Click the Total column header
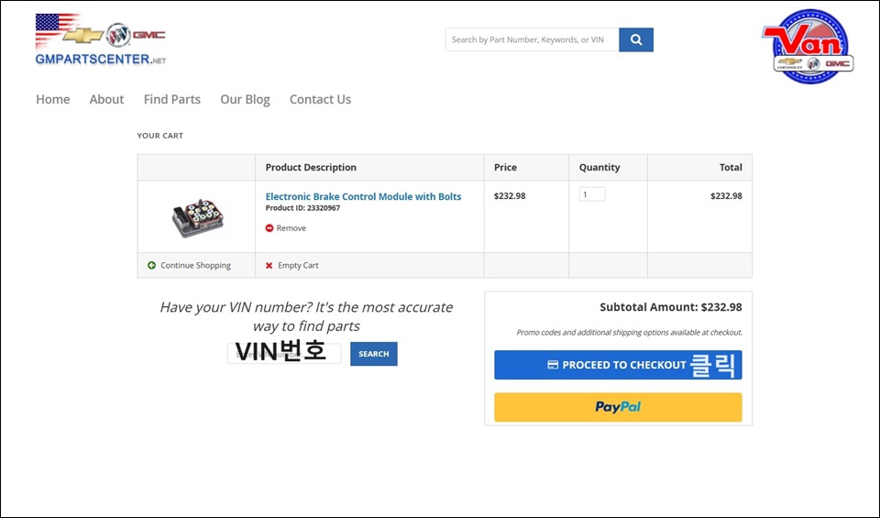 731,167
